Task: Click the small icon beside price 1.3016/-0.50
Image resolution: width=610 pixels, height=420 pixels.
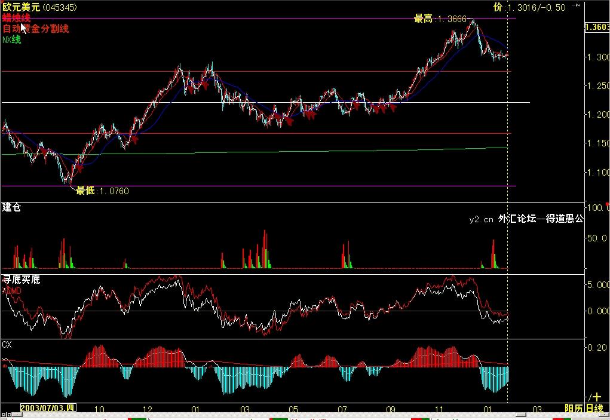Action: click(x=575, y=7)
